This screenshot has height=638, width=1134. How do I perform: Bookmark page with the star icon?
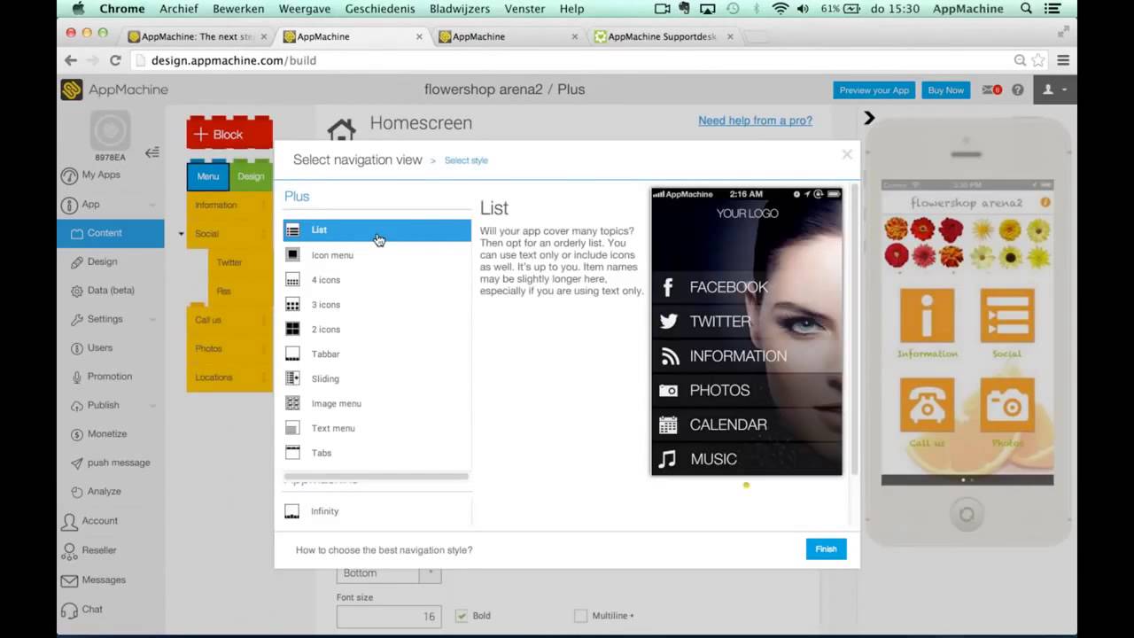point(1037,60)
